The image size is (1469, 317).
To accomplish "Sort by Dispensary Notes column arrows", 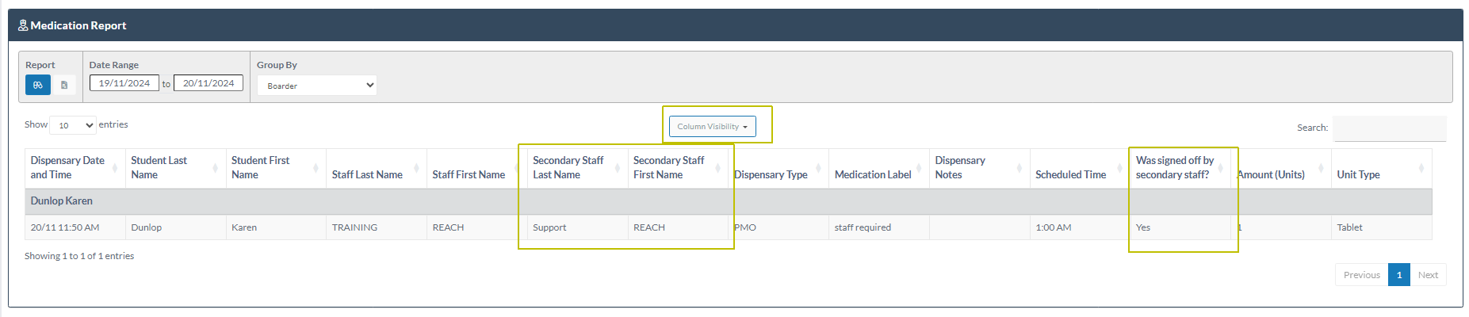I will (x=1019, y=168).
